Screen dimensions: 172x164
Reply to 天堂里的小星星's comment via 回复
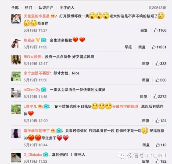144,30
